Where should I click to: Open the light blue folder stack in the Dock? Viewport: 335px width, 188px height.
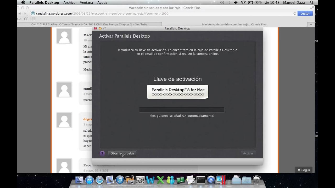point(236,180)
